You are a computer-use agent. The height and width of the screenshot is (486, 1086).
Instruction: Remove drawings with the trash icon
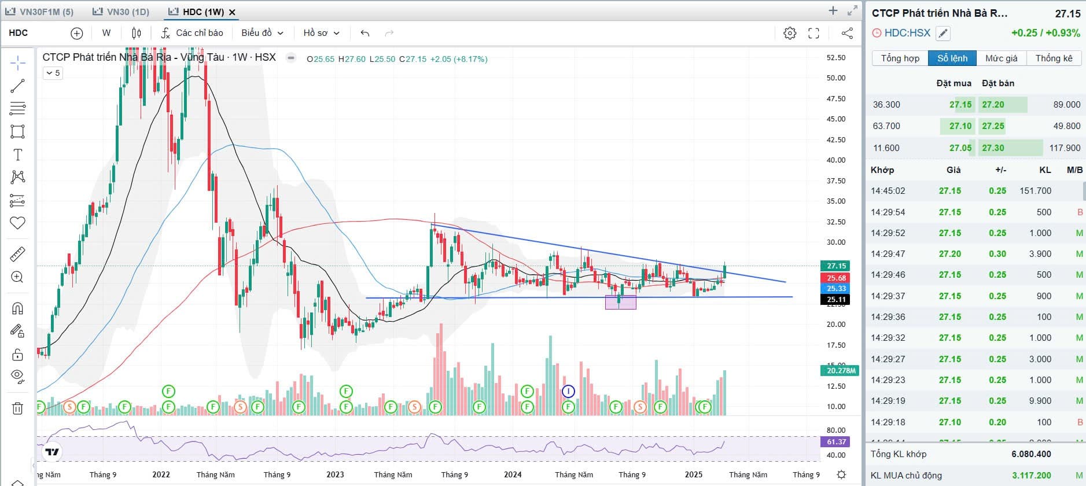[x=18, y=408]
